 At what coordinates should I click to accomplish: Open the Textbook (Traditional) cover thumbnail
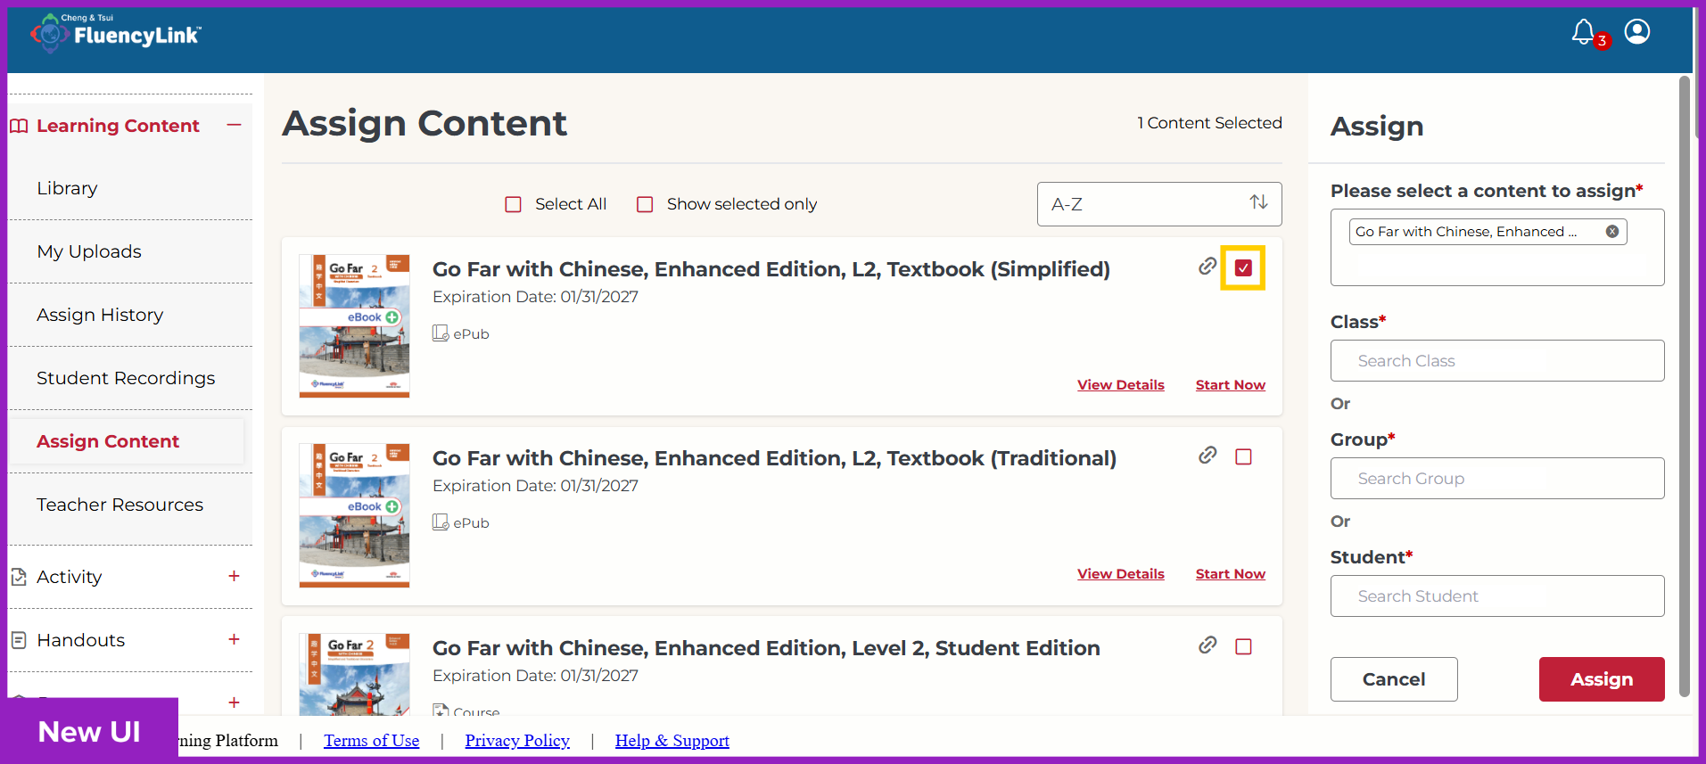click(x=354, y=515)
